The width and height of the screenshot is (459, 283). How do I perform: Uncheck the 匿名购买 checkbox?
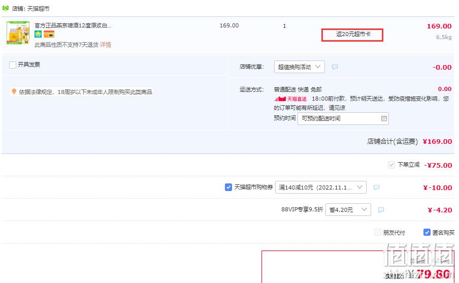(x=427, y=232)
